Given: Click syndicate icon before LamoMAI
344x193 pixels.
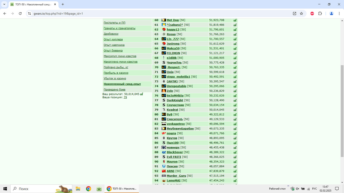Looking at the screenshot, I should [x=164, y=181].
